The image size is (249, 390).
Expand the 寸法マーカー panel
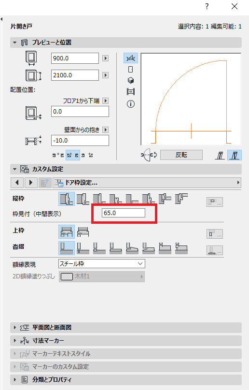[15, 341]
